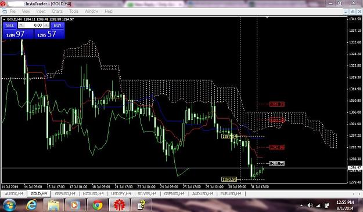Click the SELL button
This screenshot has width=363, height=212.
10,25
